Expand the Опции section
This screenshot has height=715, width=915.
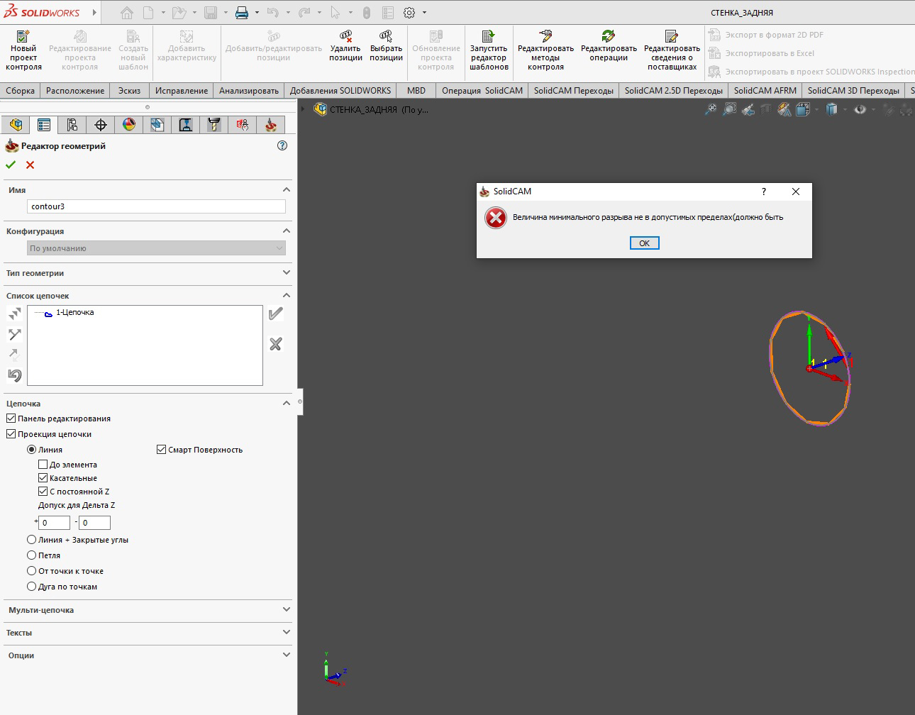287,655
